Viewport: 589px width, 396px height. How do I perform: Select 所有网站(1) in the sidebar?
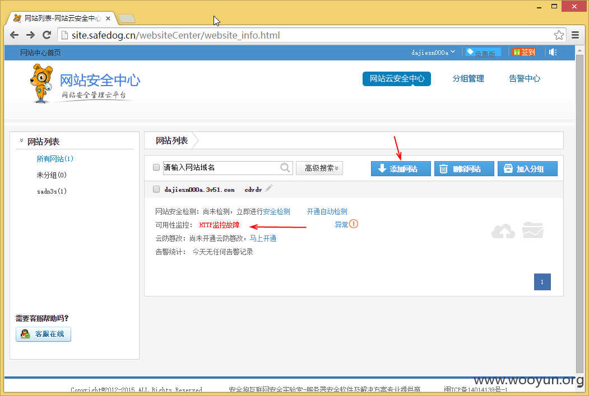55,159
